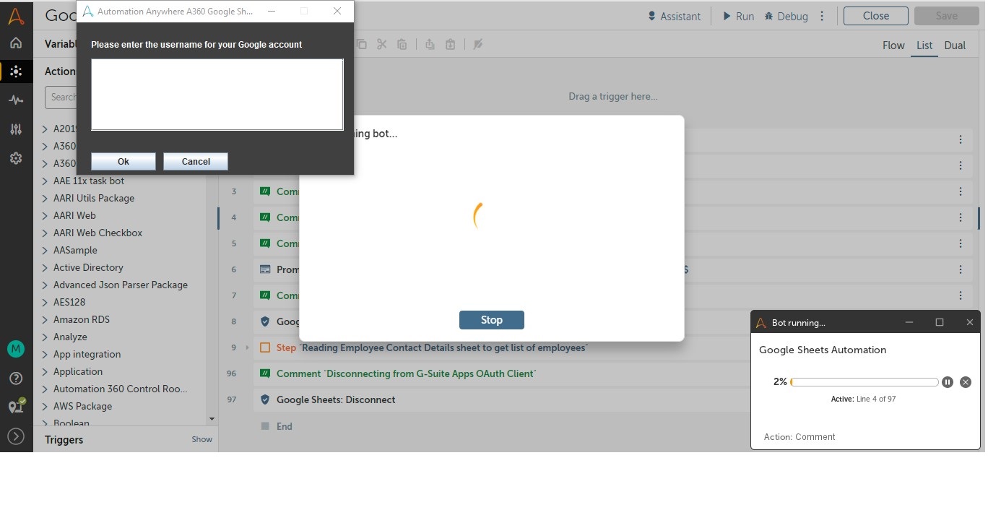The height and width of the screenshot is (523, 1001).
Task: Expand the Advanced Json Parser Package
Action: tap(45, 285)
